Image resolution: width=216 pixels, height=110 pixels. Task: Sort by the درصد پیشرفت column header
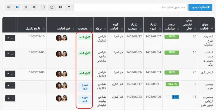172,25
